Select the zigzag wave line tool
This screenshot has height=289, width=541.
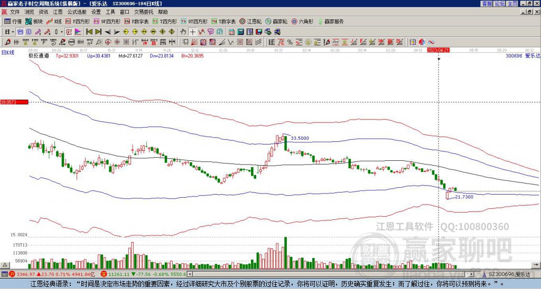(230, 42)
